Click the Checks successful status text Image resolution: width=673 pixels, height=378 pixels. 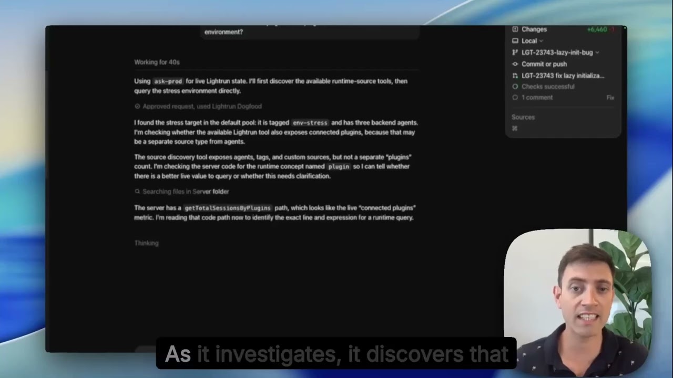548,87
